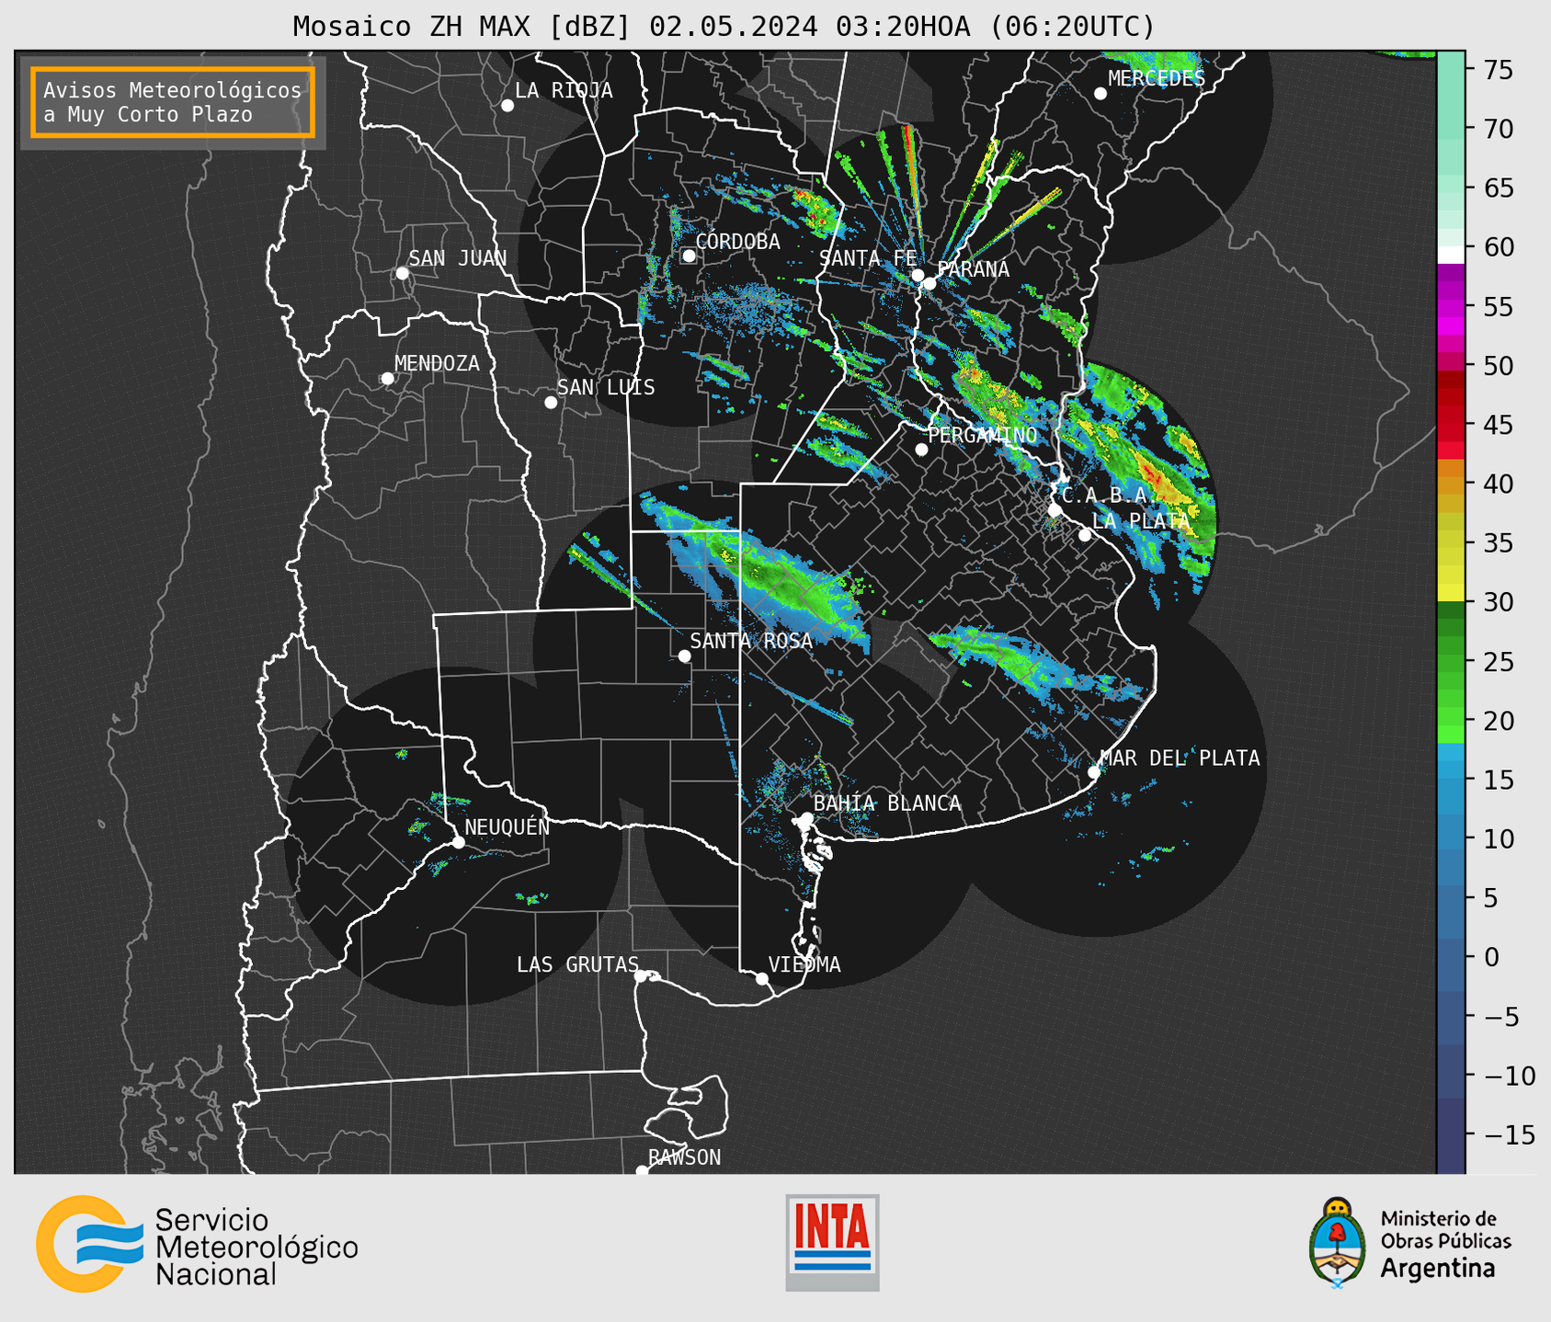Click the CORDOBA city marker dot
This screenshot has width=1551, height=1322.
(x=689, y=256)
